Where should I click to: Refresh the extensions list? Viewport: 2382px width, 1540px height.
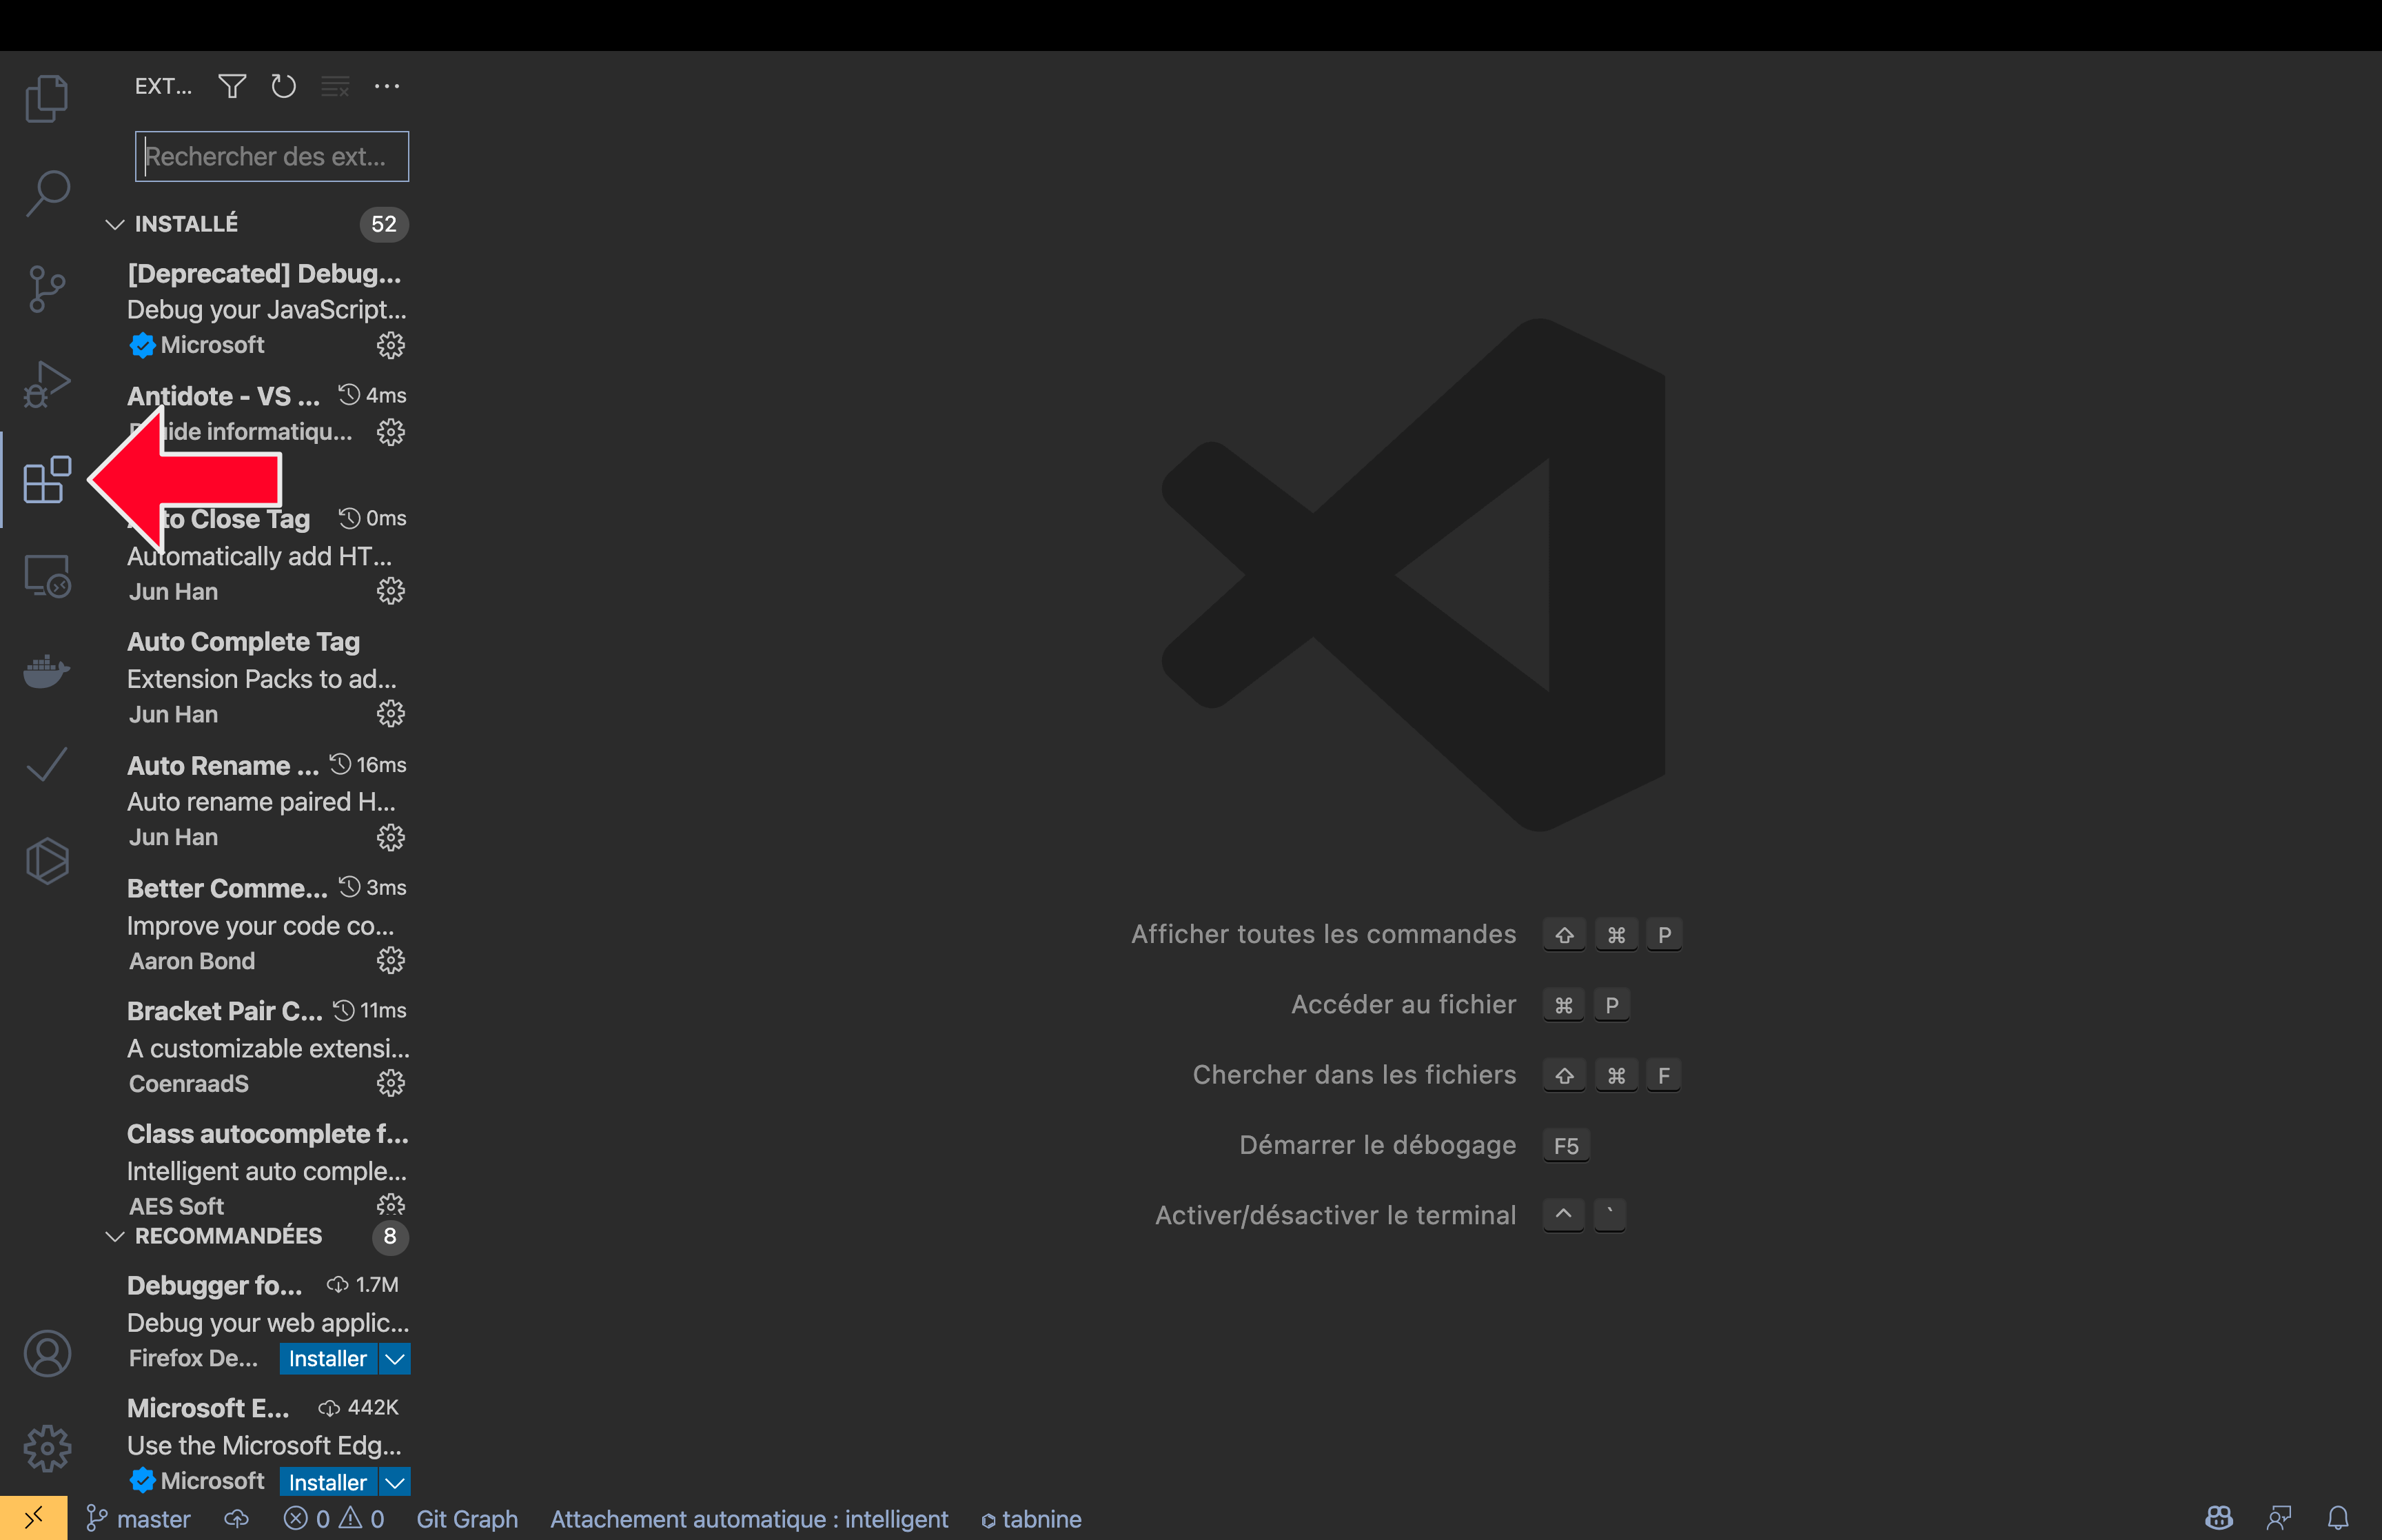pyautogui.click(x=284, y=86)
